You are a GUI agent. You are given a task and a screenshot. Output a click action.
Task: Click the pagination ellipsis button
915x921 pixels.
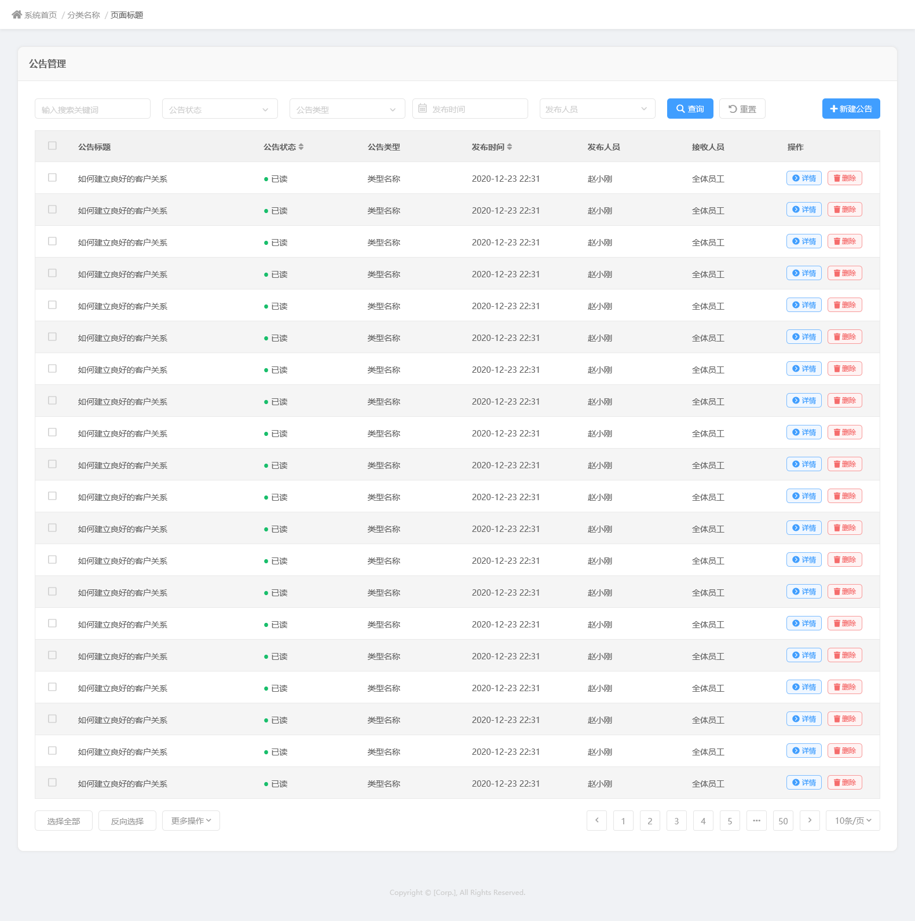[x=757, y=821]
